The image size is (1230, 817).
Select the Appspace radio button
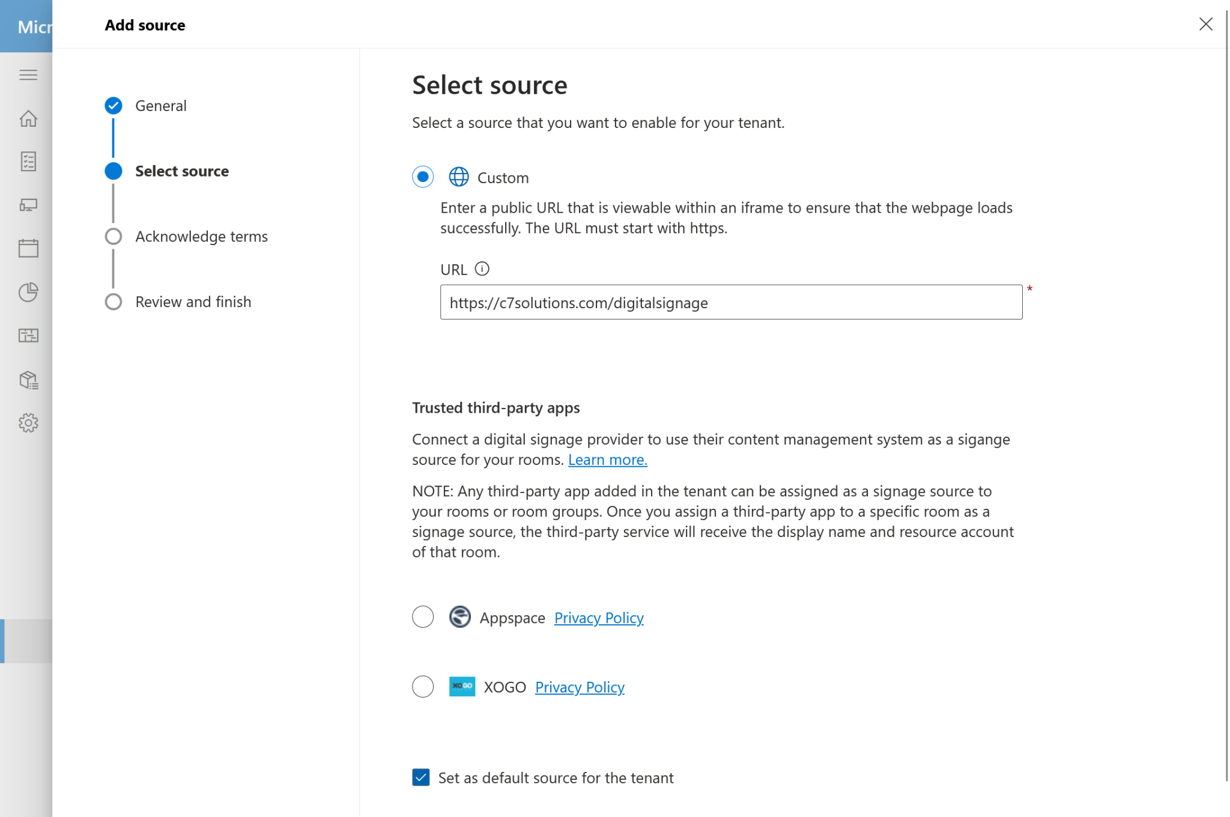(423, 617)
